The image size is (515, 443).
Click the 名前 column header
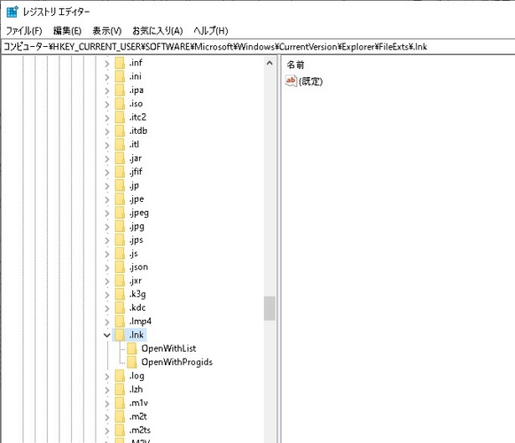(295, 65)
